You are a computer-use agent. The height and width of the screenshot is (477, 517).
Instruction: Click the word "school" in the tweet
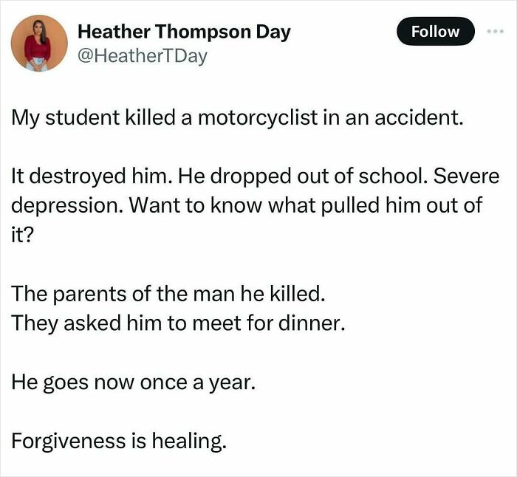[391, 176]
